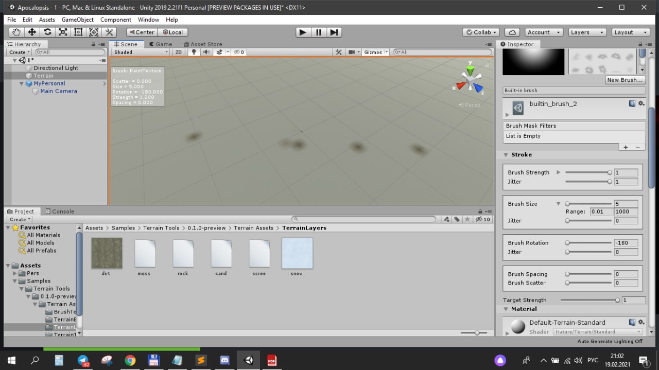
Task: Click the Pause button
Action: [319, 32]
